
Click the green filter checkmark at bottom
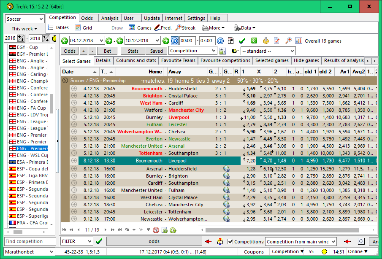[99, 242]
